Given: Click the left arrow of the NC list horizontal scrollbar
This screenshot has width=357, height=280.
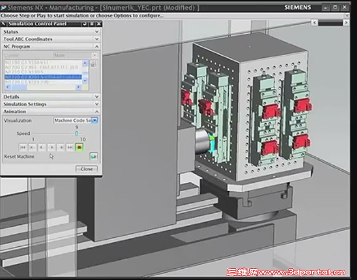Looking at the screenshot, I should tap(8, 87).
